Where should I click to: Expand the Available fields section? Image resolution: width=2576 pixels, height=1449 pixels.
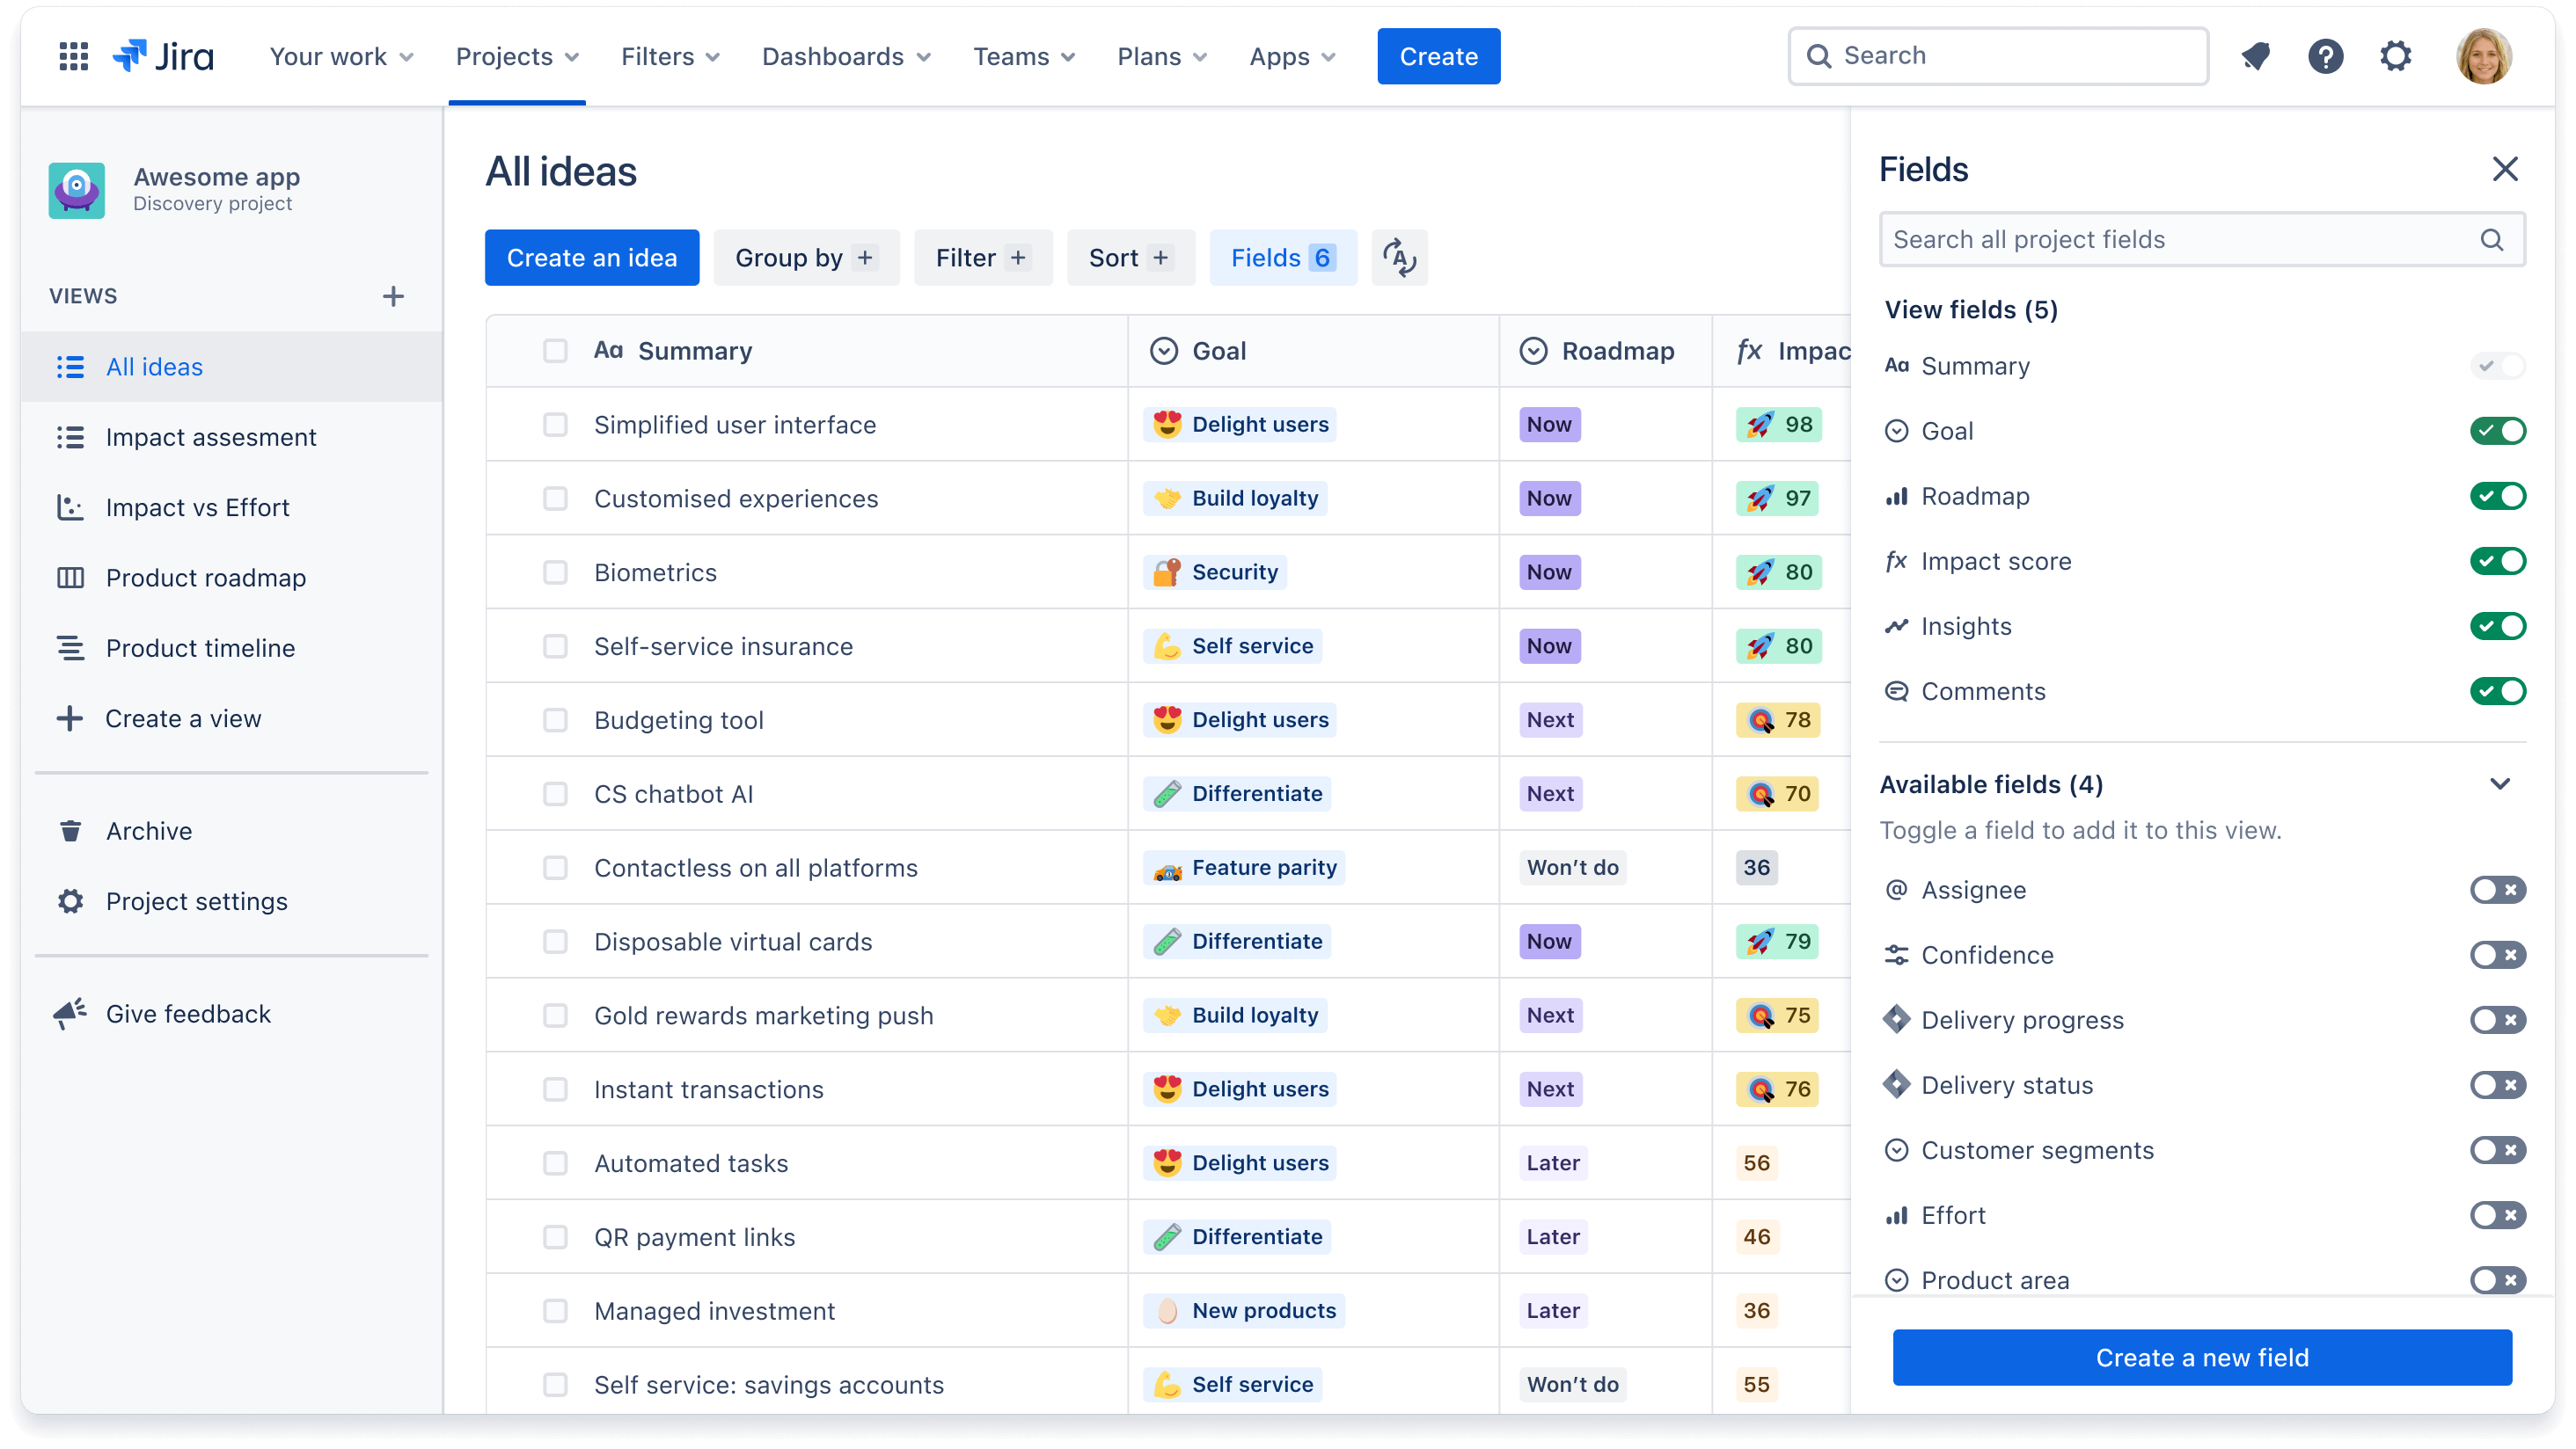(2507, 783)
